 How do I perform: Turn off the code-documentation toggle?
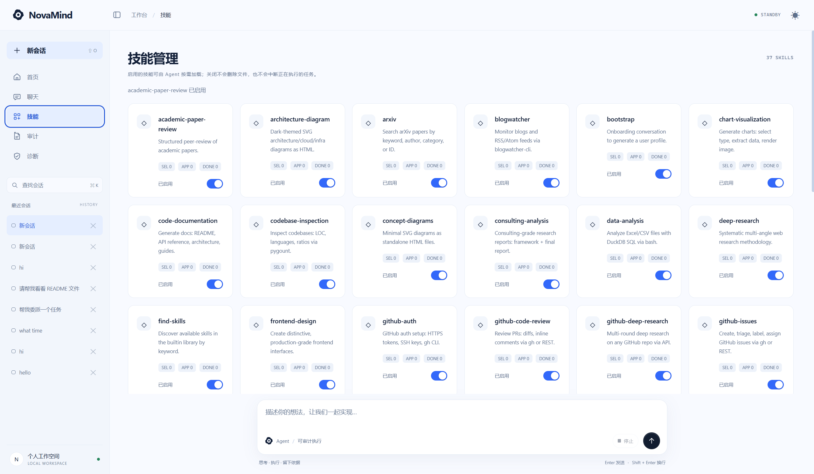pyautogui.click(x=215, y=284)
